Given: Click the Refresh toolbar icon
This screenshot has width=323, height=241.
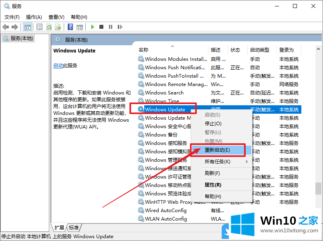Looking at the screenshot, I should (x=49, y=27).
